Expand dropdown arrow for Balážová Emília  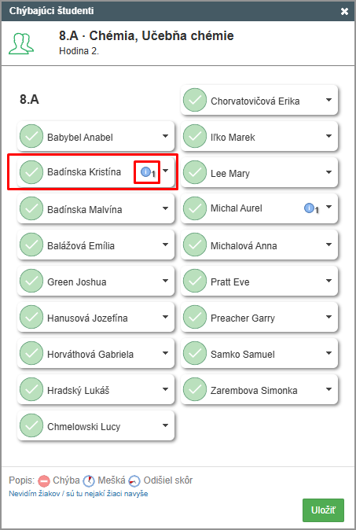point(165,245)
